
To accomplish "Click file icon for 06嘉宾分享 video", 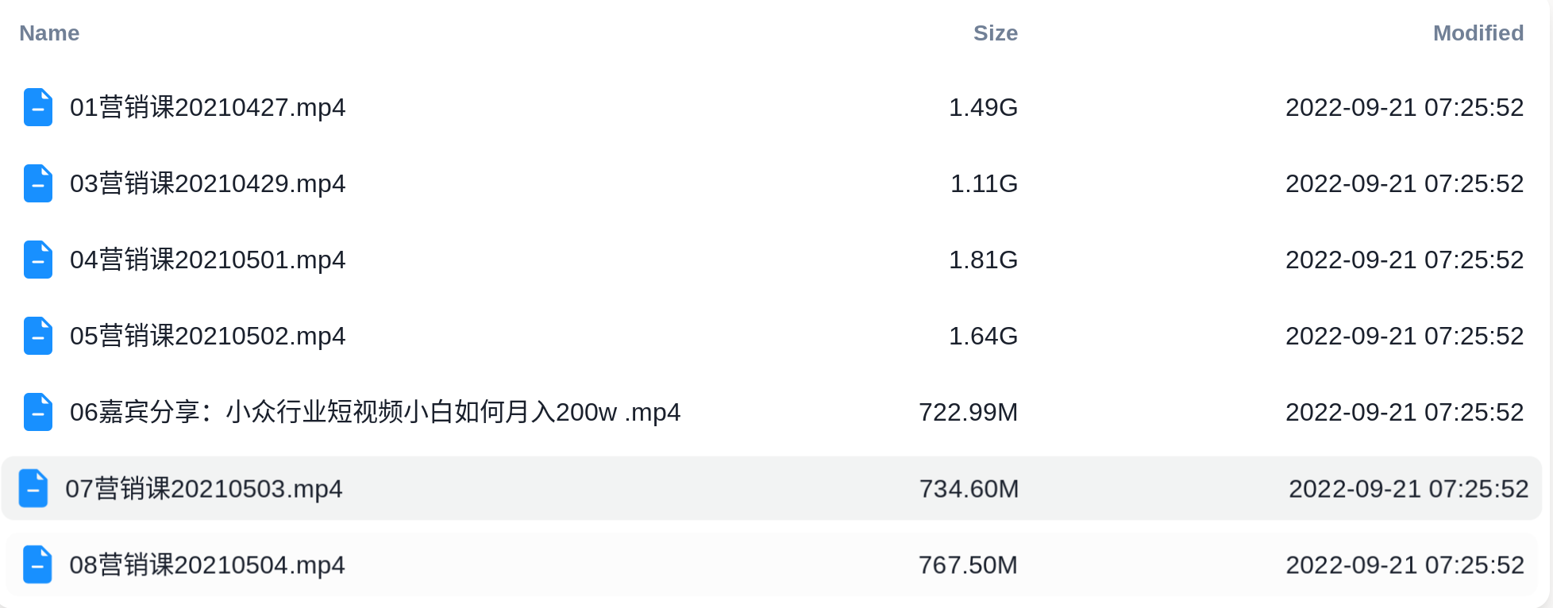I will [x=38, y=412].
